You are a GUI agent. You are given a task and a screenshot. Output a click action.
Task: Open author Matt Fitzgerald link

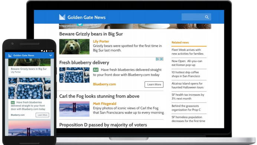point(105,104)
